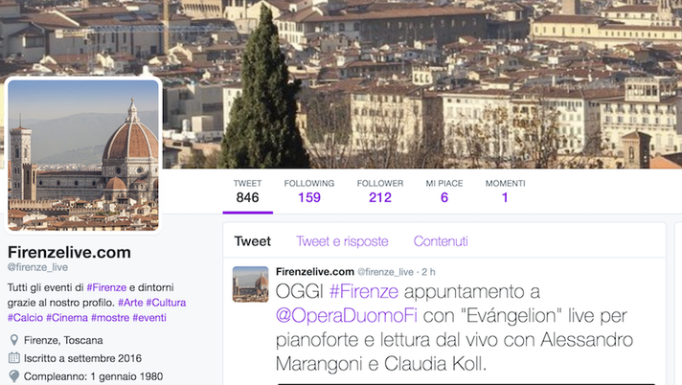This screenshot has width=682, height=385.
Task: Click the #Arte hashtag in the bio
Action: click(130, 303)
